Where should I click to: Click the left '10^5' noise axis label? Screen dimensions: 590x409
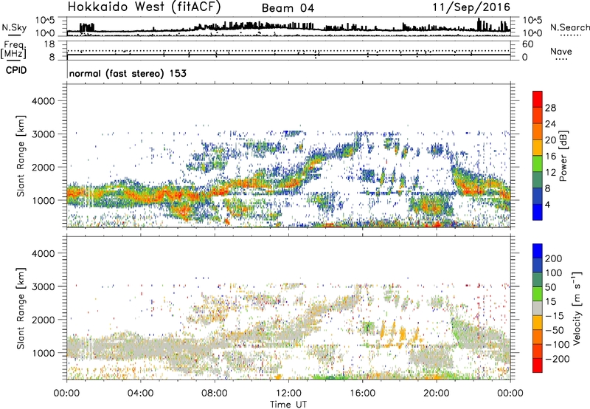[x=45, y=20]
